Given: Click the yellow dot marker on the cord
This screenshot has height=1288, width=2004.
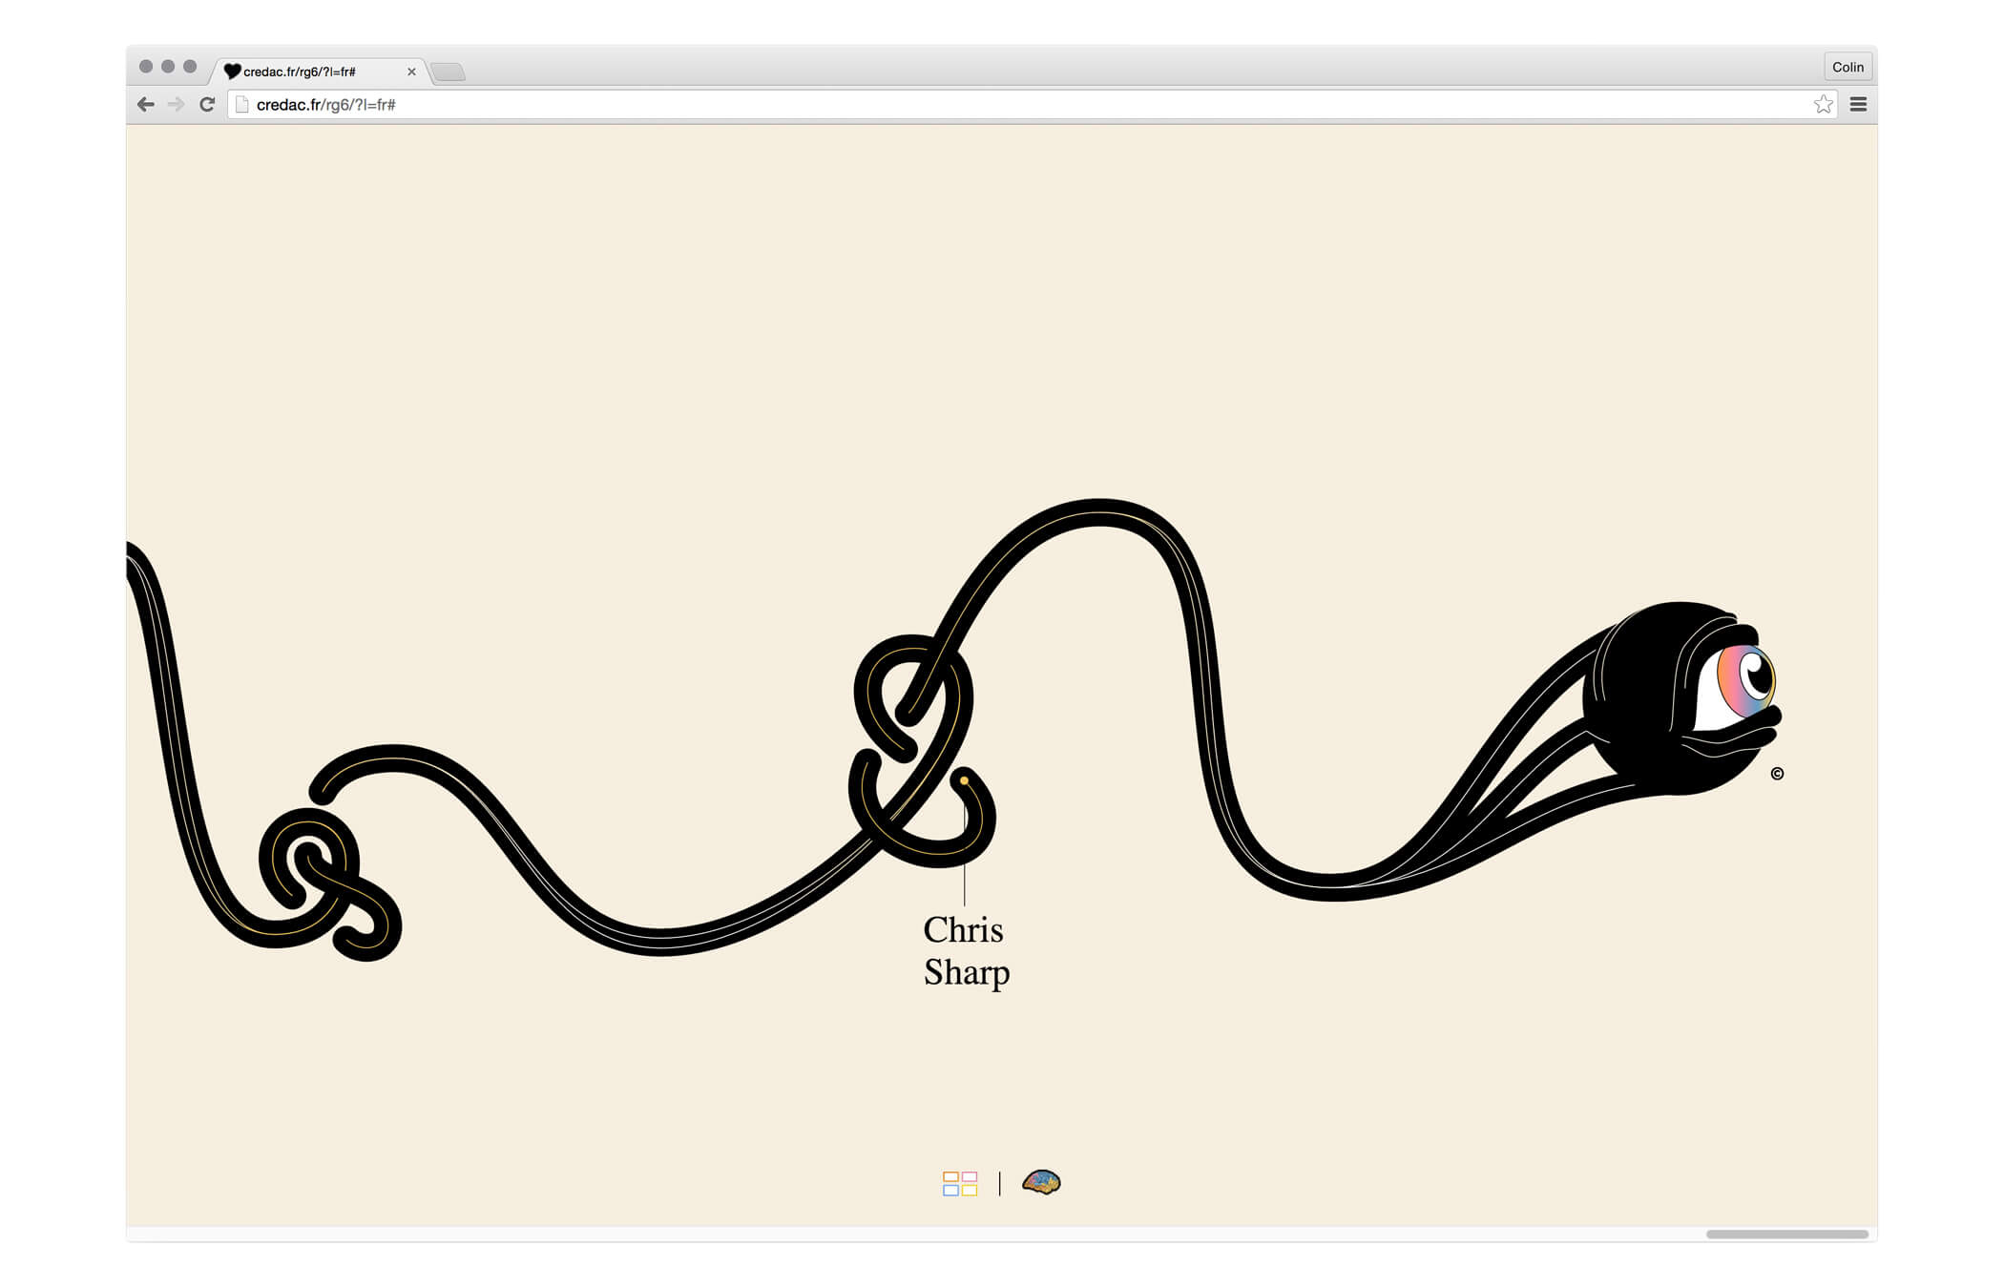Looking at the screenshot, I should click(x=964, y=780).
